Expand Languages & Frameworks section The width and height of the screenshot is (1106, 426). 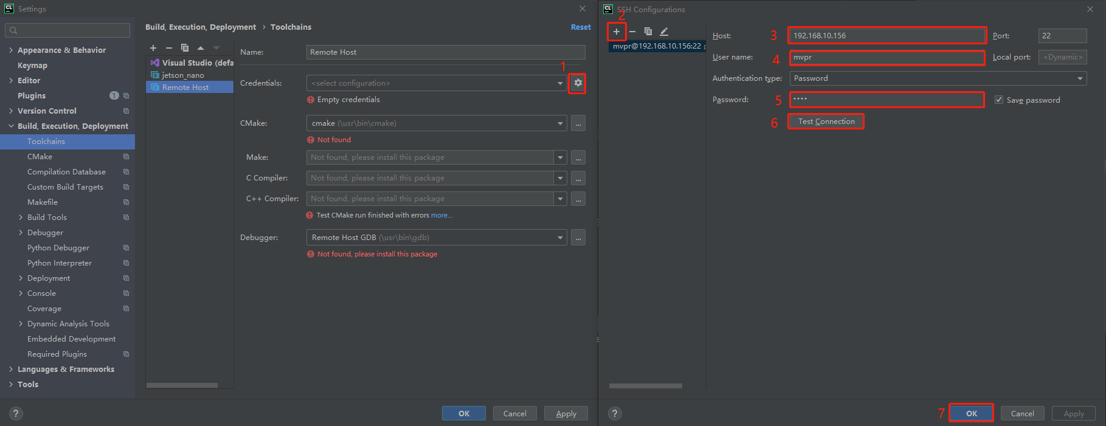tap(11, 369)
